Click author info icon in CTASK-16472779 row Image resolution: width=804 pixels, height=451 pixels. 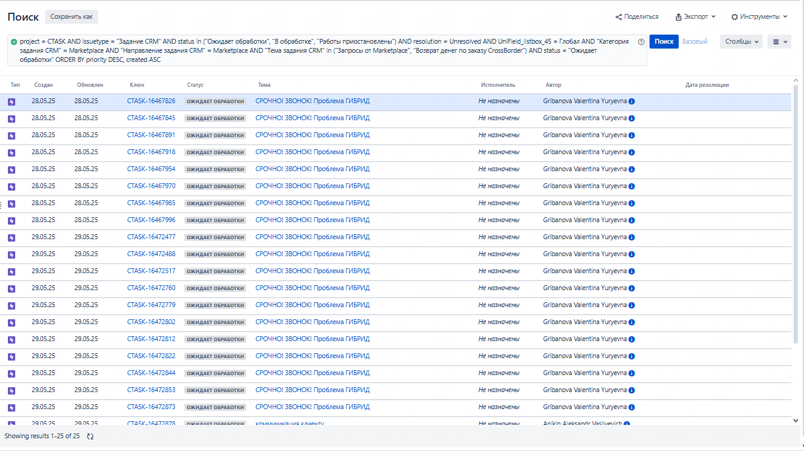(632, 305)
